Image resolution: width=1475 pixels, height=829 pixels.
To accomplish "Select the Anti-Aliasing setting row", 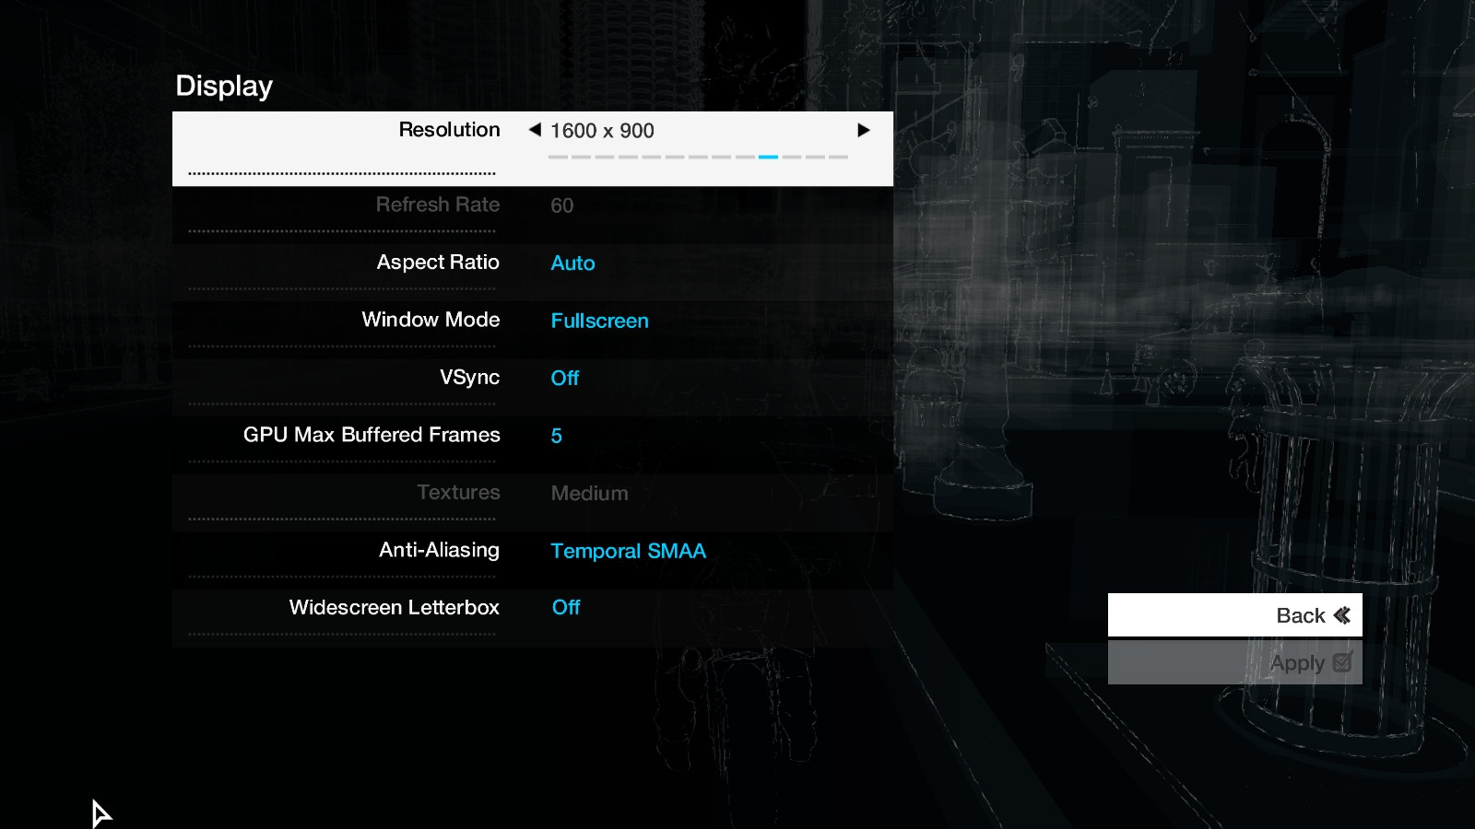I will pos(533,560).
